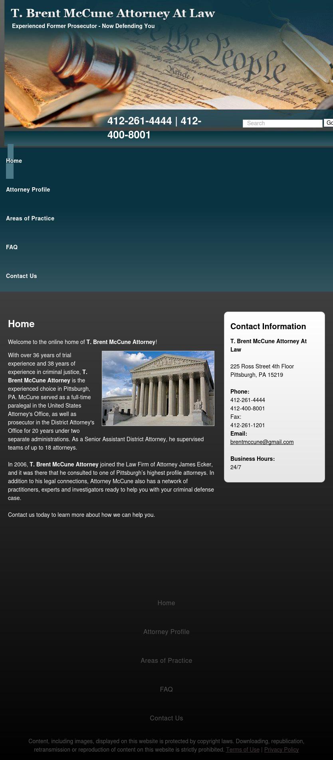Click the footer Contact Us link
The image size is (333, 760).
166,718
